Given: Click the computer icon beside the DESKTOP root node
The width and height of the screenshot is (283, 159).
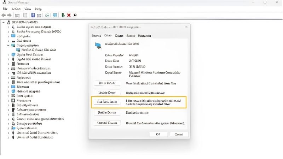Looking at the screenshot, I should [8, 22].
